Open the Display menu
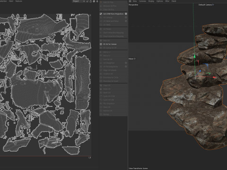Screen dimensions: 227x170 click(151, 1)
